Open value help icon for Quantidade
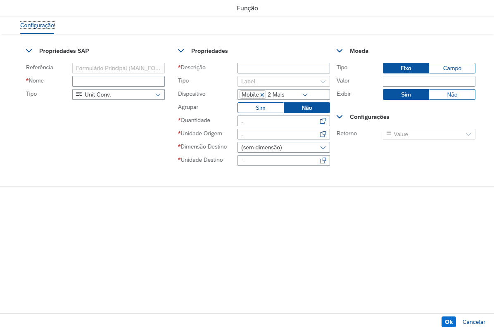The height and width of the screenshot is (328, 494). 323,121
